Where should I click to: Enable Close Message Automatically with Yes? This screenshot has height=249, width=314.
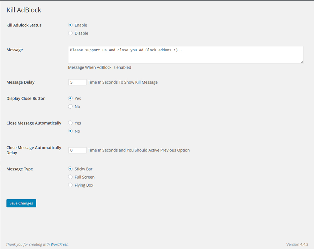click(70, 123)
